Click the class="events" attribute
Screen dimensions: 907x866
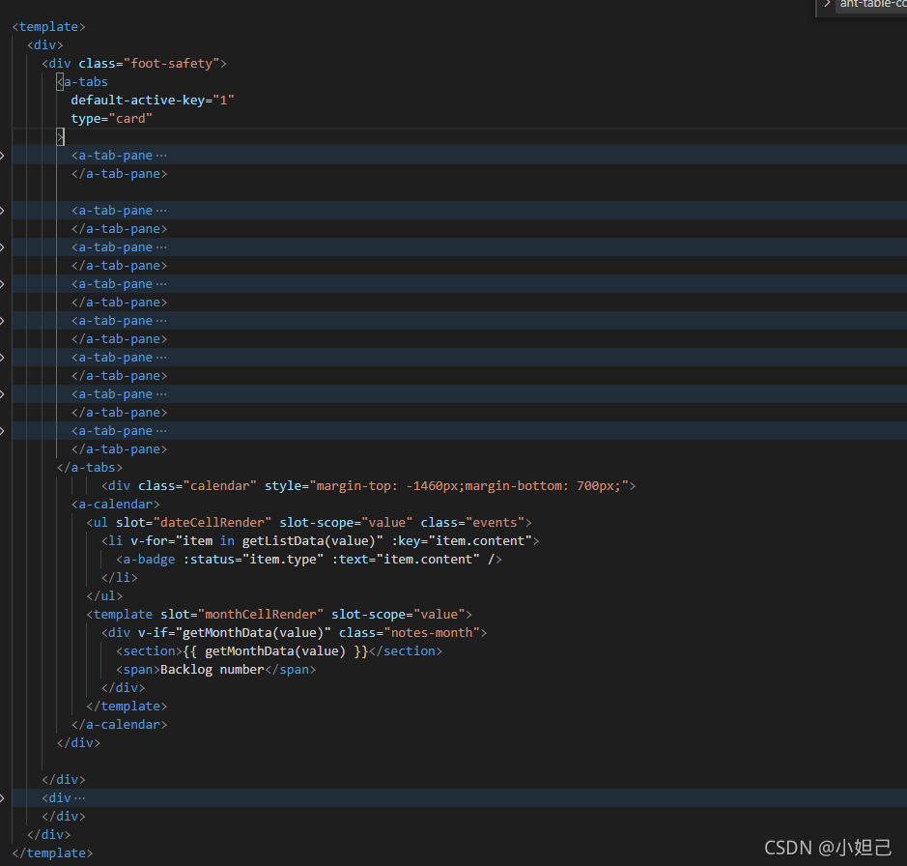click(472, 522)
